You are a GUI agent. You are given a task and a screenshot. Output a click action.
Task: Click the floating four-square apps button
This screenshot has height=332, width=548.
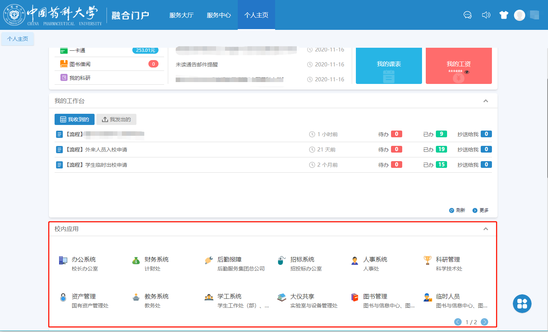[x=522, y=304]
